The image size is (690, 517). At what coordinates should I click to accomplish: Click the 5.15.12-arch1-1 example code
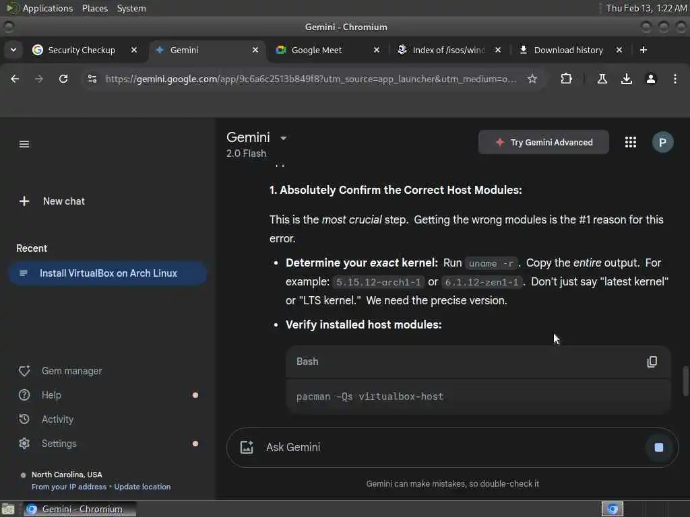pyautogui.click(x=379, y=282)
